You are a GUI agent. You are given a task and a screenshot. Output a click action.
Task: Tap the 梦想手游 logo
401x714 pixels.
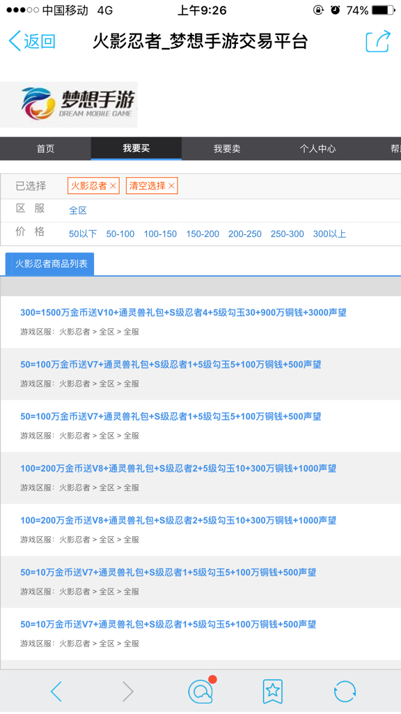point(69,105)
